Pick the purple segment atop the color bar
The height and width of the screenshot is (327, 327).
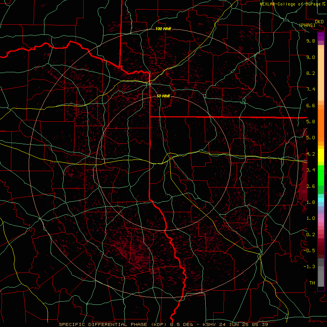click(321, 36)
